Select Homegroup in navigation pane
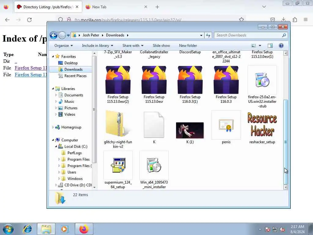313x235 pixels. [x=71, y=127]
